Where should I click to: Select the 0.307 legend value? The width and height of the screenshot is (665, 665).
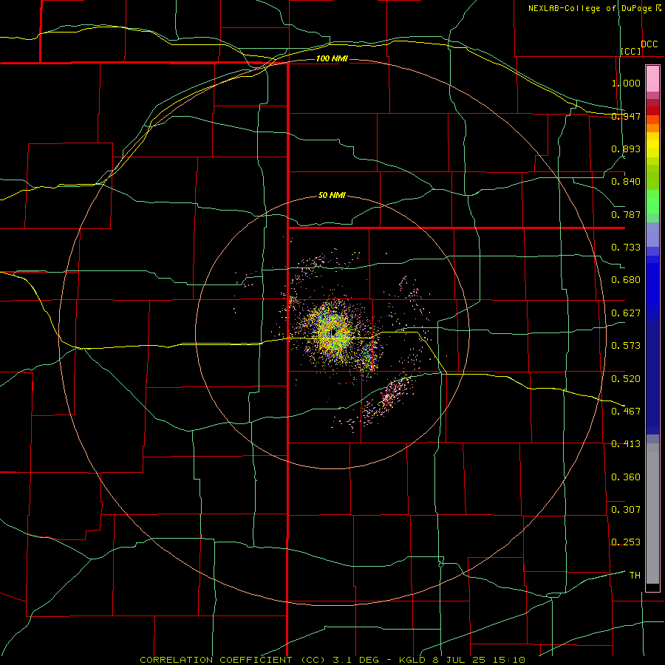coord(626,509)
